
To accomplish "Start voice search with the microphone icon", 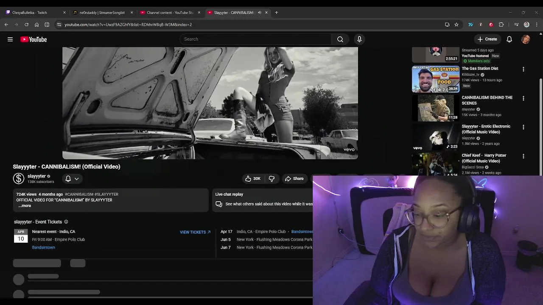I will (359, 39).
